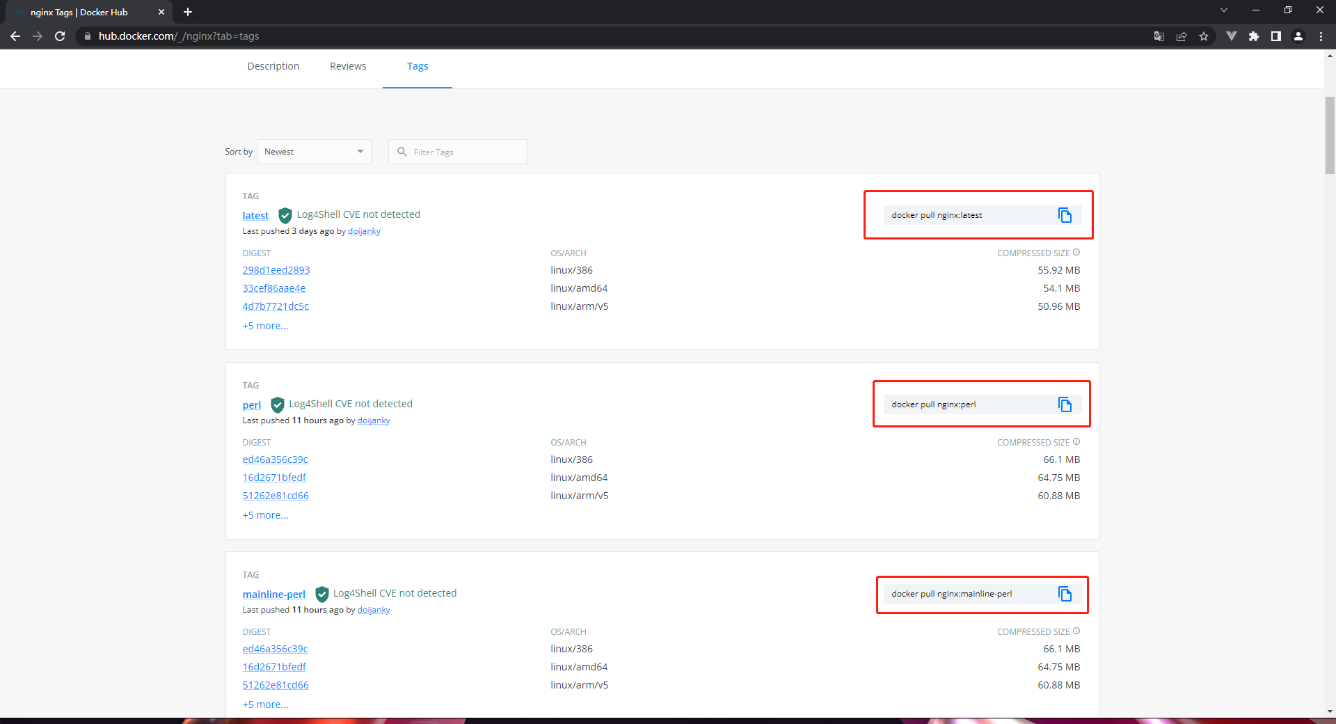Open digest 16d2671bfedf in mainline-perl card
Screen dimensions: 1336x724
coord(274,667)
